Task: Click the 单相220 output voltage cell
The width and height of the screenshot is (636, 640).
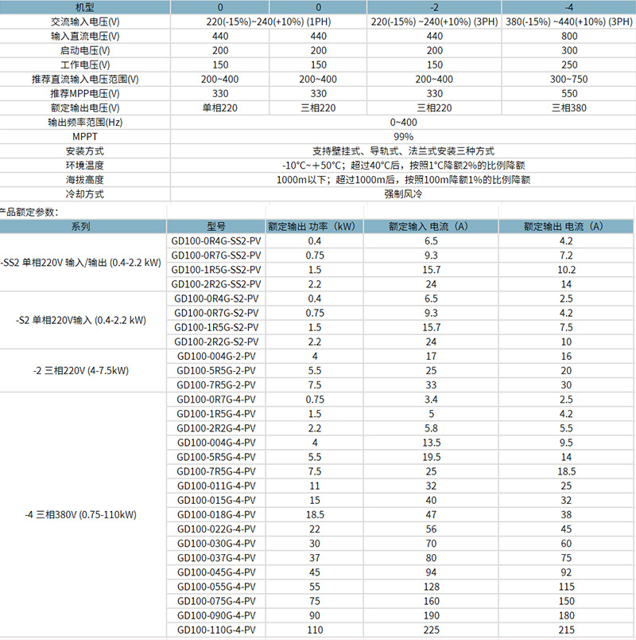Action: (x=220, y=107)
